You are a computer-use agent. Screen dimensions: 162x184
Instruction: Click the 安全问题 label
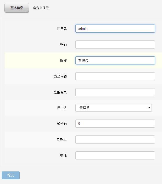click(60, 76)
